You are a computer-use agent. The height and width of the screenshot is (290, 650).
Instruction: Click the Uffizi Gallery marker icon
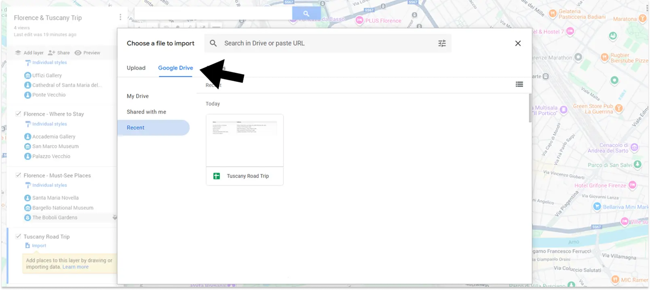[27, 75]
